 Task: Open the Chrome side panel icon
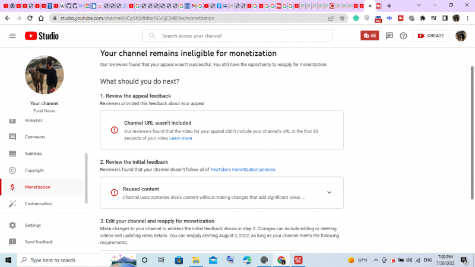[x=445, y=18]
